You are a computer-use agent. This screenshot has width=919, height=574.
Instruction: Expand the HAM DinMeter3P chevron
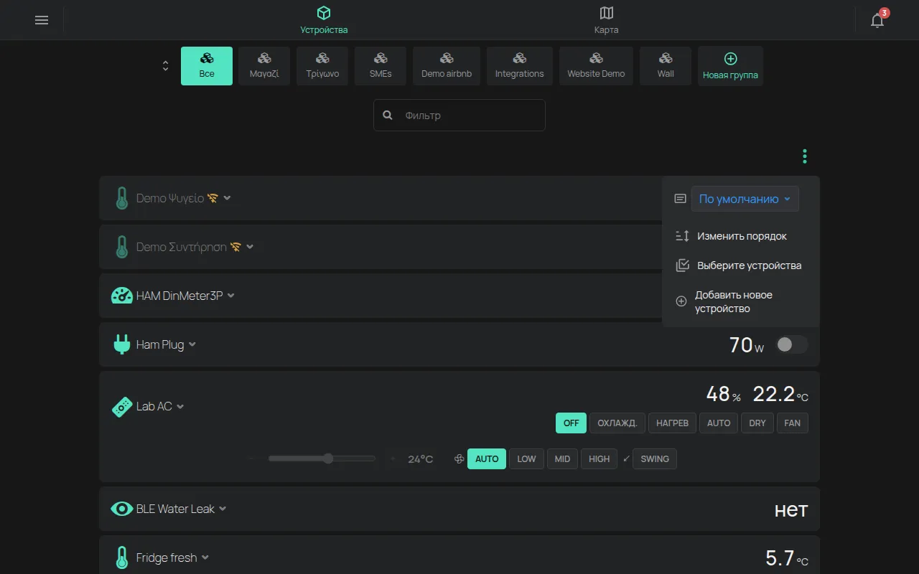pyautogui.click(x=231, y=296)
